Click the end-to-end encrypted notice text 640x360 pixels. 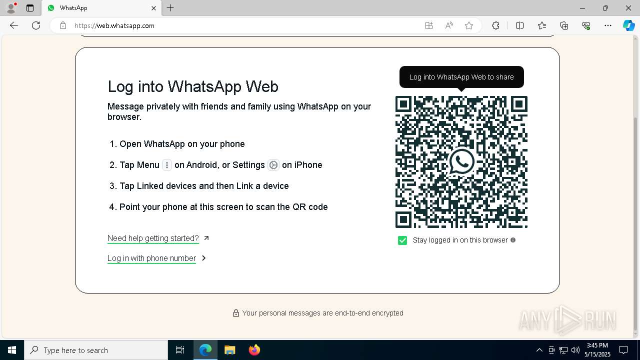[322, 313]
